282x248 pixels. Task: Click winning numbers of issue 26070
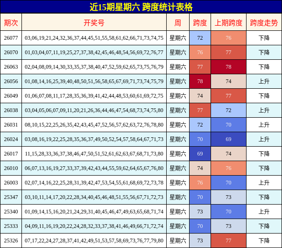pyautogui.click(x=94, y=52)
